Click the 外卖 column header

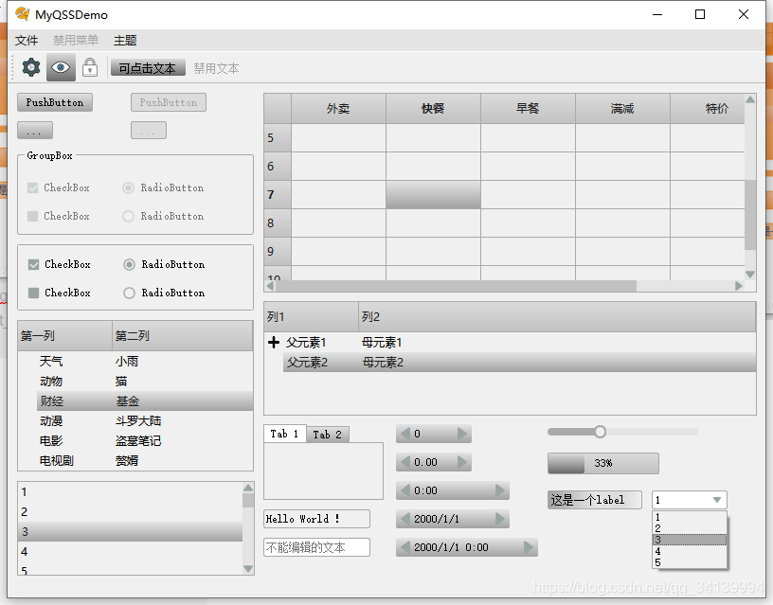tap(338, 108)
